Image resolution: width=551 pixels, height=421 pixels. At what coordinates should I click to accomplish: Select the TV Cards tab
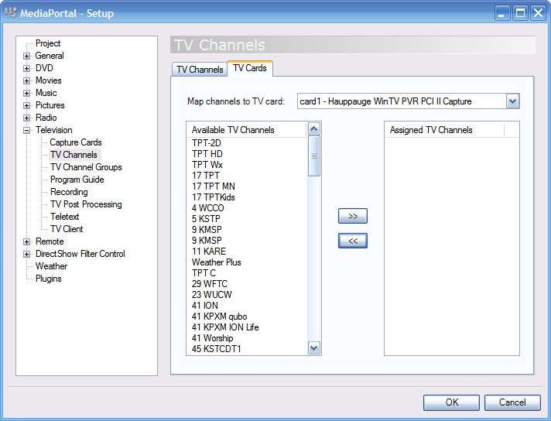pos(250,68)
